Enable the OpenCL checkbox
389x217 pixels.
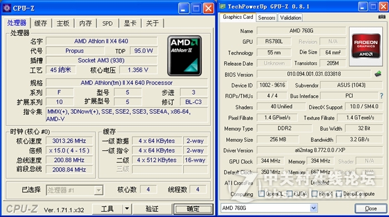(261, 194)
